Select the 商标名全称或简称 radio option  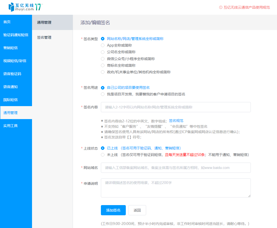point(103,65)
